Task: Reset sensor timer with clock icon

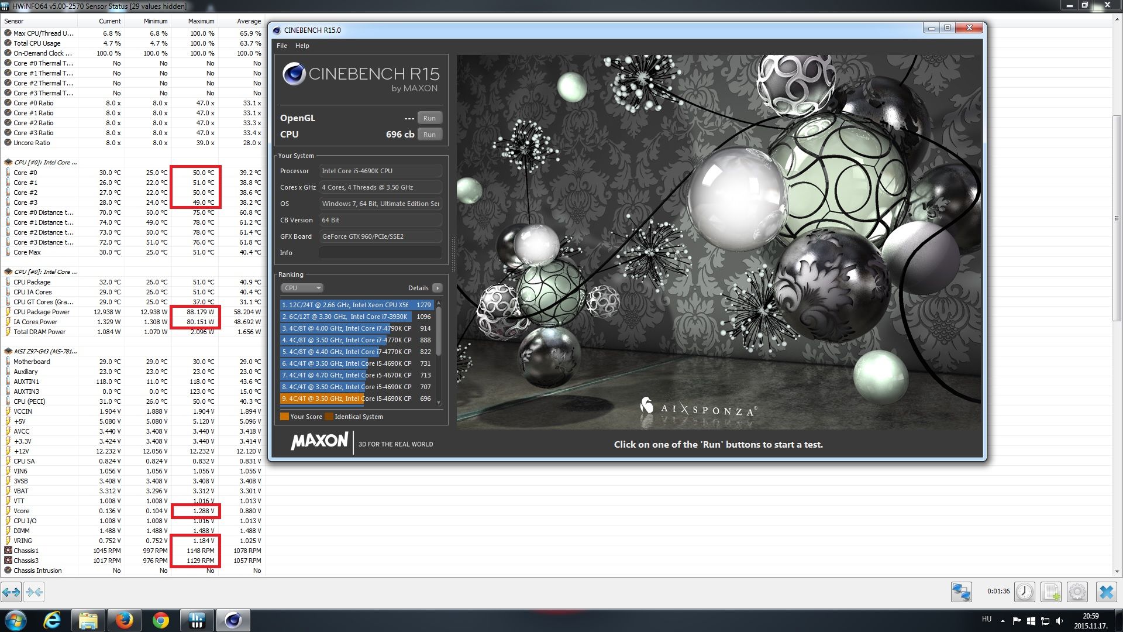Action: [1024, 592]
